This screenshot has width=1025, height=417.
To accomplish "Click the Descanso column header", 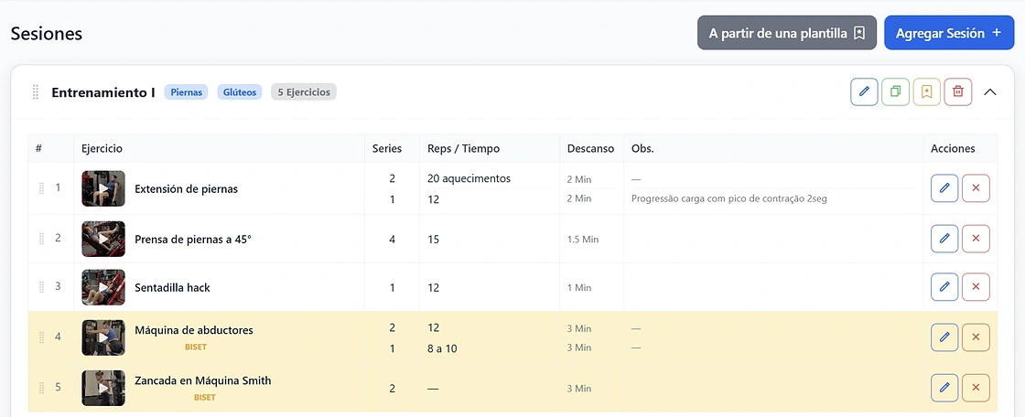I will [x=591, y=148].
